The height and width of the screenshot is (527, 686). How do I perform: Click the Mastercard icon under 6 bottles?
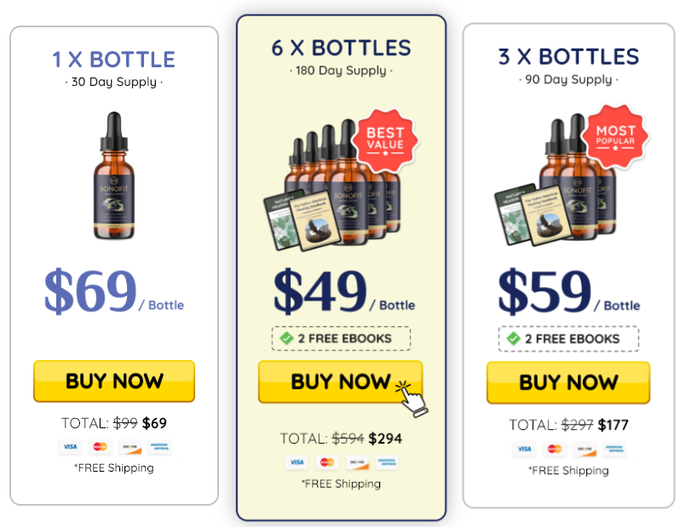tap(327, 462)
